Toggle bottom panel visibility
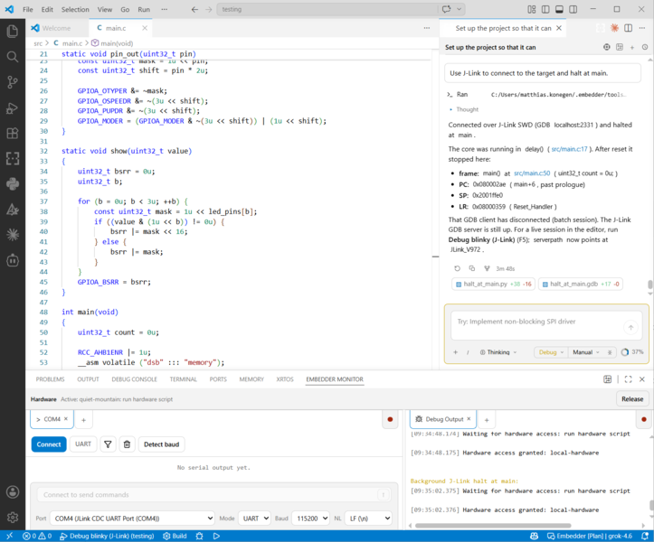654x542 pixels. click(559, 9)
